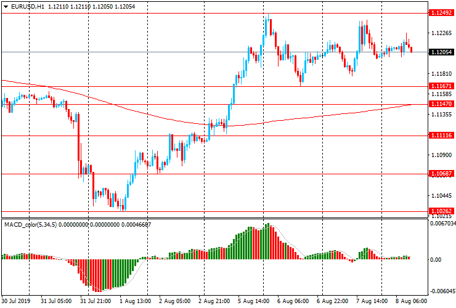Click the 30 Jul 2019 time axis label
This screenshot has width=456, height=308.
(15, 301)
